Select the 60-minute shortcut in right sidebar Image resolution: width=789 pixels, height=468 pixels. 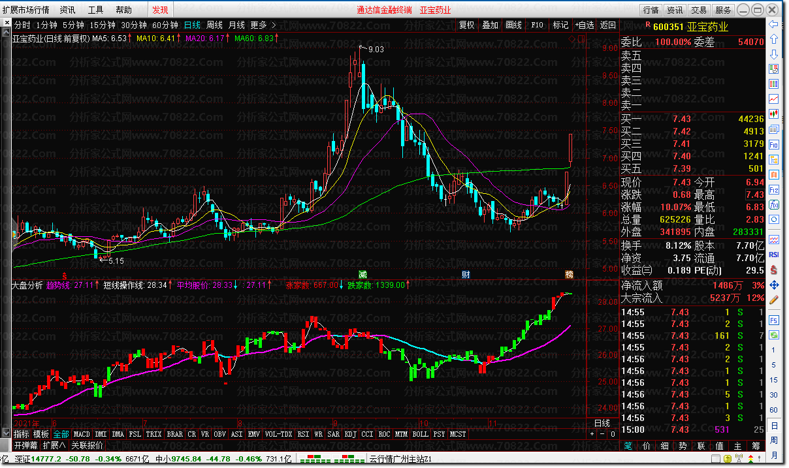[774, 410]
